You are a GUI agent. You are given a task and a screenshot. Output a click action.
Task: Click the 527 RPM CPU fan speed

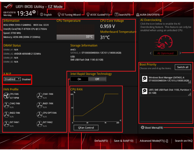(x=14, y=98)
